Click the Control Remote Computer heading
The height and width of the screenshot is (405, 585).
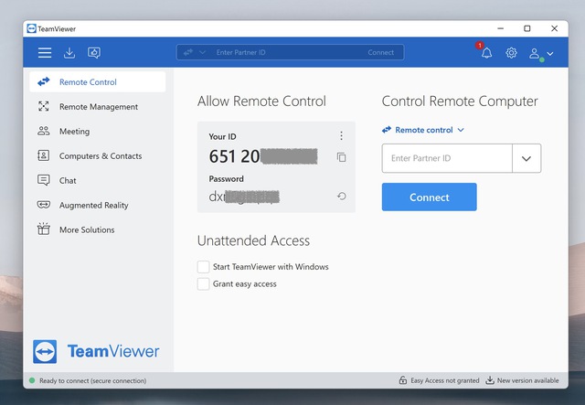pyautogui.click(x=460, y=101)
